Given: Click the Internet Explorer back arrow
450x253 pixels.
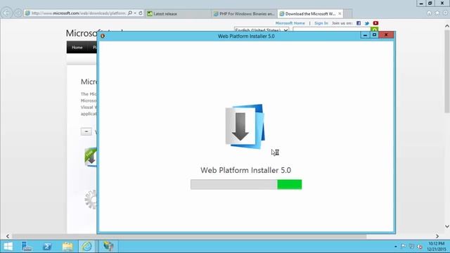Looking at the screenshot, I should [x=6, y=13].
